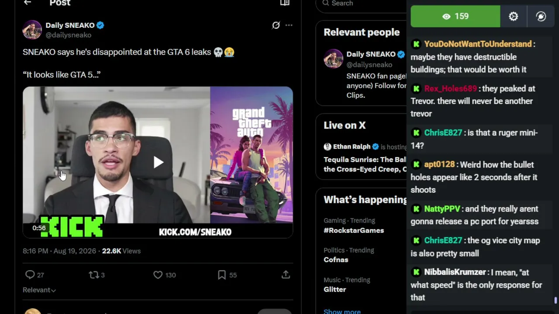Click the "Live on X" heading

coord(345,125)
